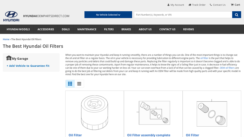Image resolution: width=244 pixels, height=137 pixels.
Task: Click the Hyundai logo
Action: (11, 16)
